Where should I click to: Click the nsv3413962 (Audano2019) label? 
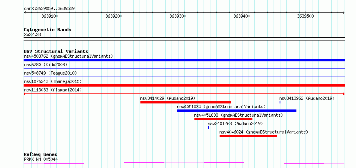point(307,98)
